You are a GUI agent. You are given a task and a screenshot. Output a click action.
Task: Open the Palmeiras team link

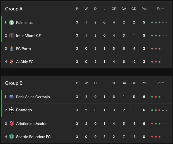pyautogui.click(x=24, y=22)
